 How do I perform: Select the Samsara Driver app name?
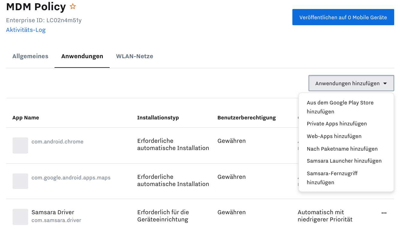click(x=53, y=212)
